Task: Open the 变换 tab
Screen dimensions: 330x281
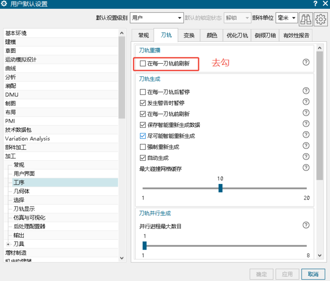Action: pyautogui.click(x=189, y=36)
